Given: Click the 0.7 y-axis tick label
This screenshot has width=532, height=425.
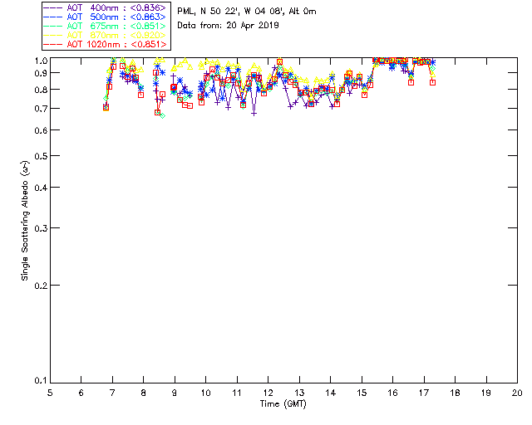Looking at the screenshot, I should [41, 109].
